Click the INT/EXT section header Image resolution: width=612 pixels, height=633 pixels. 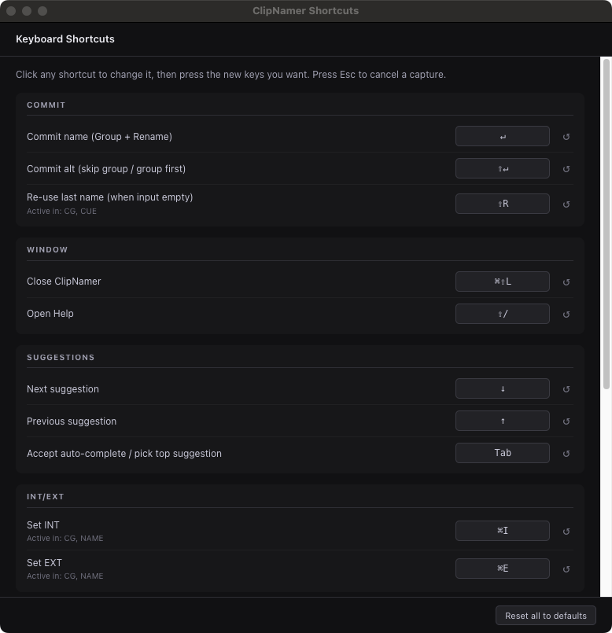(x=46, y=496)
